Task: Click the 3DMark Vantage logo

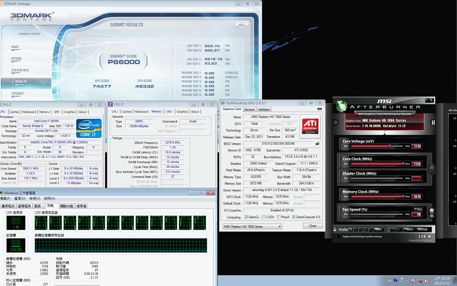Action: (x=32, y=16)
